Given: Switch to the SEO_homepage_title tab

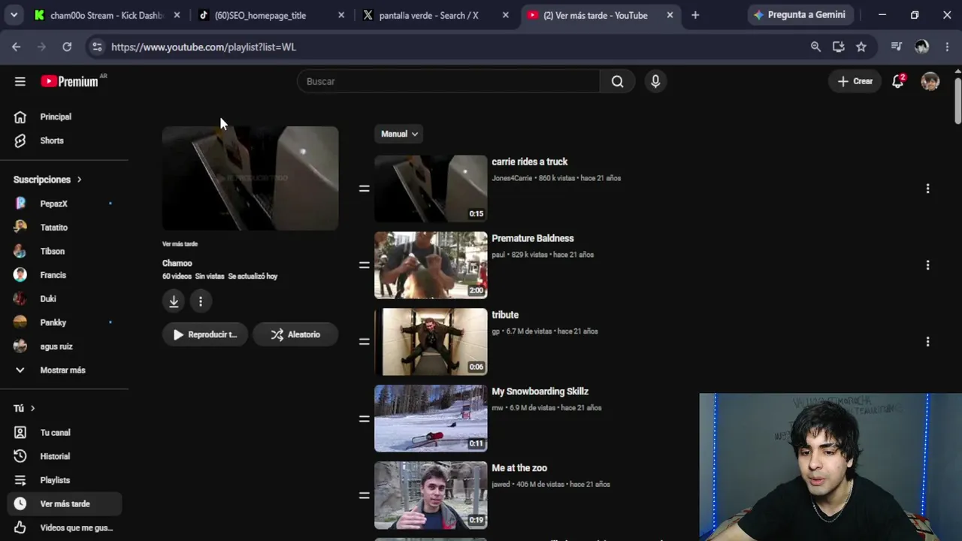Looking at the screenshot, I should pos(269,15).
